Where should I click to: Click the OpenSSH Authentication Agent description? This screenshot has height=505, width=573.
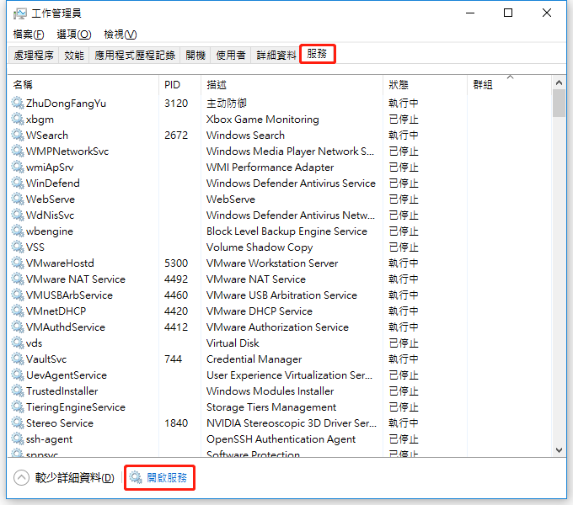[x=281, y=439]
